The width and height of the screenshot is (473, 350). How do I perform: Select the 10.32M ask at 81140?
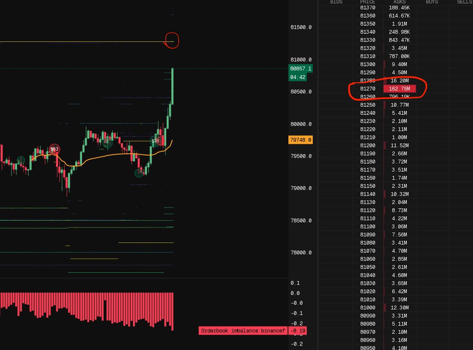(400, 194)
